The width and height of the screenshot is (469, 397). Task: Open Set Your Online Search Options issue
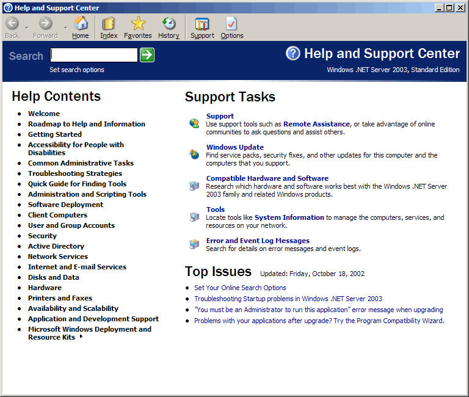[240, 288]
